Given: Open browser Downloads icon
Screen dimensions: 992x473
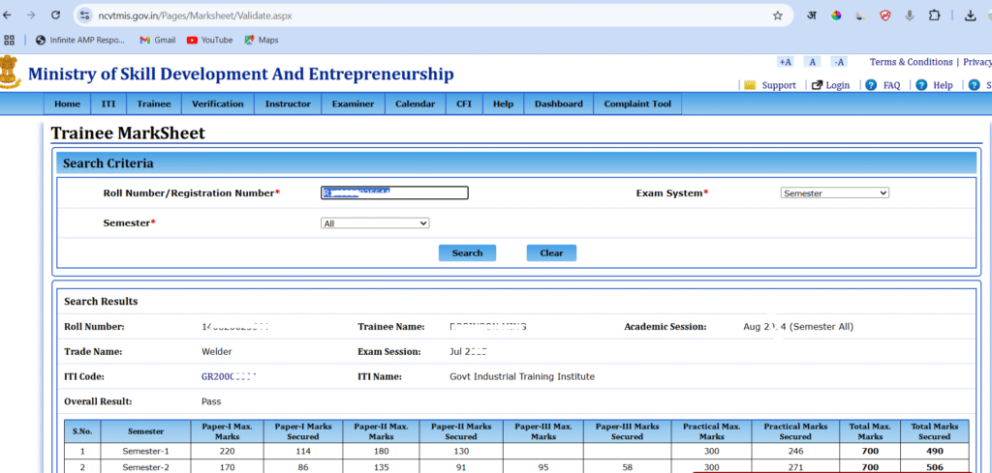Looking at the screenshot, I should (971, 15).
